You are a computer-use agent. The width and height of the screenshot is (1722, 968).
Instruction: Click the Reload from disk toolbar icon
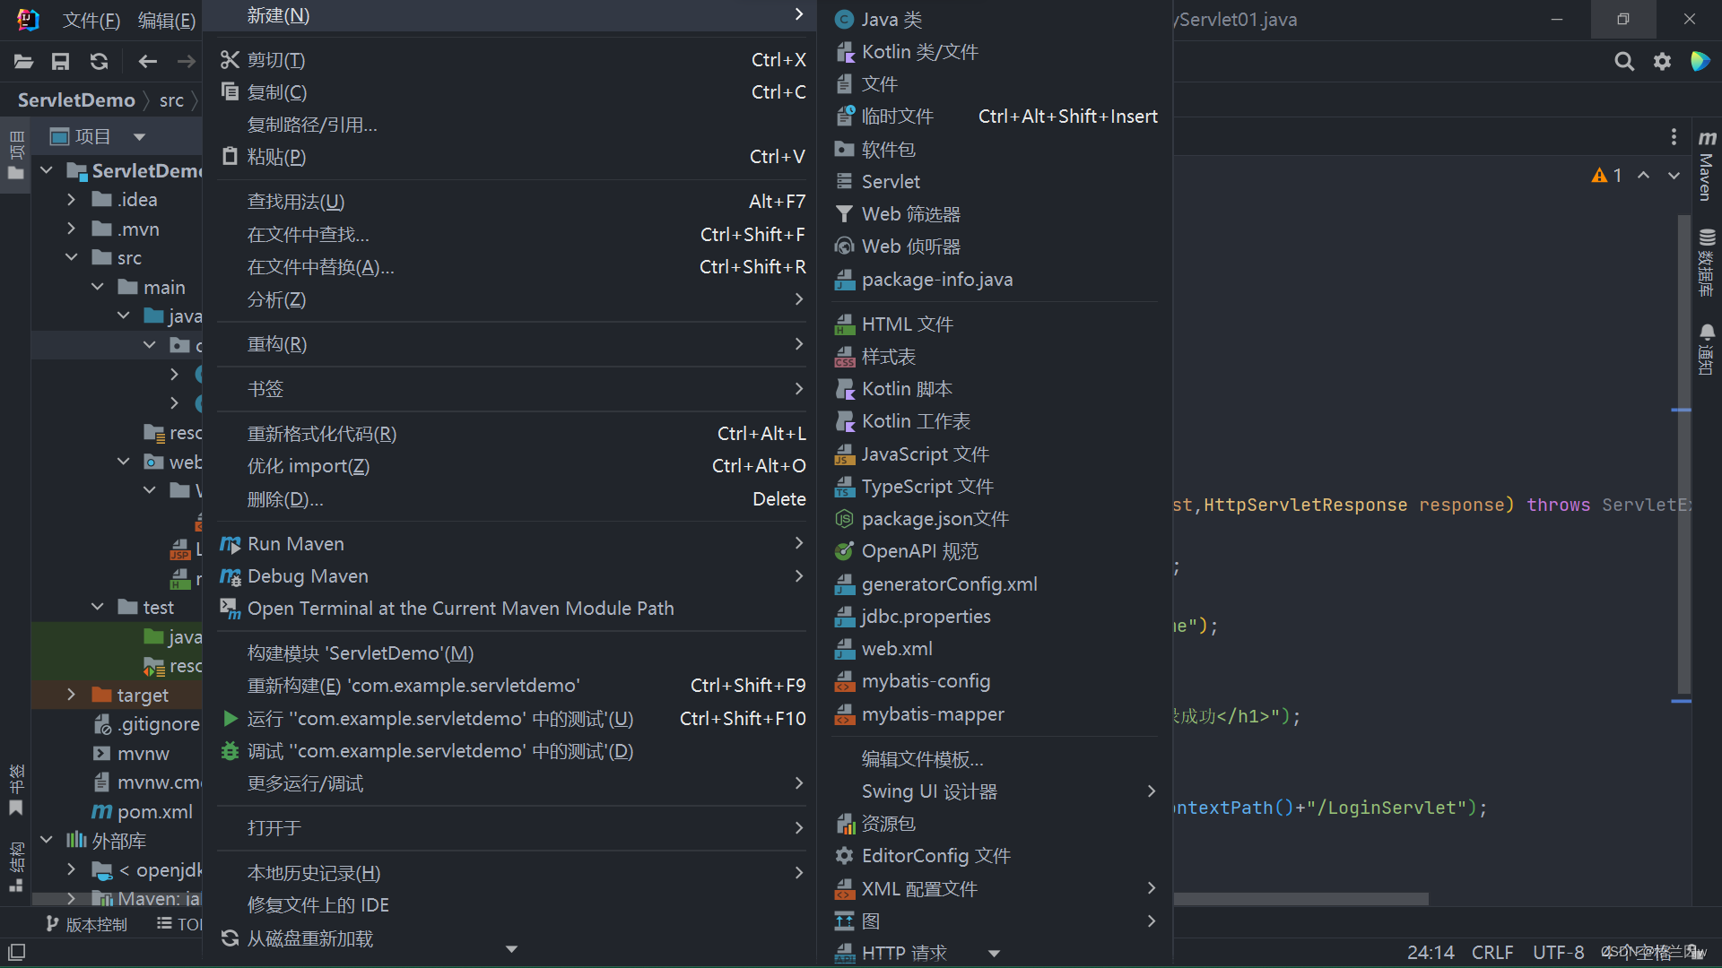click(99, 61)
